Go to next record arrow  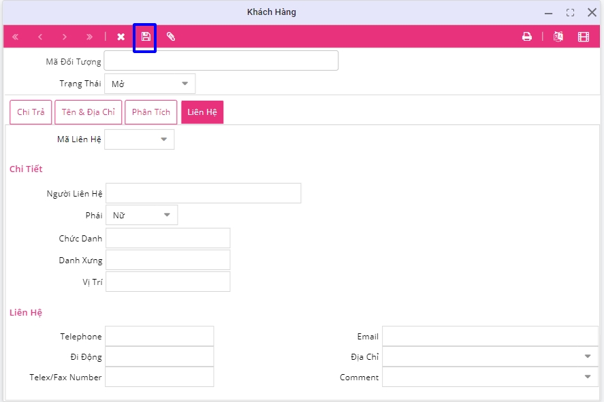click(x=65, y=37)
